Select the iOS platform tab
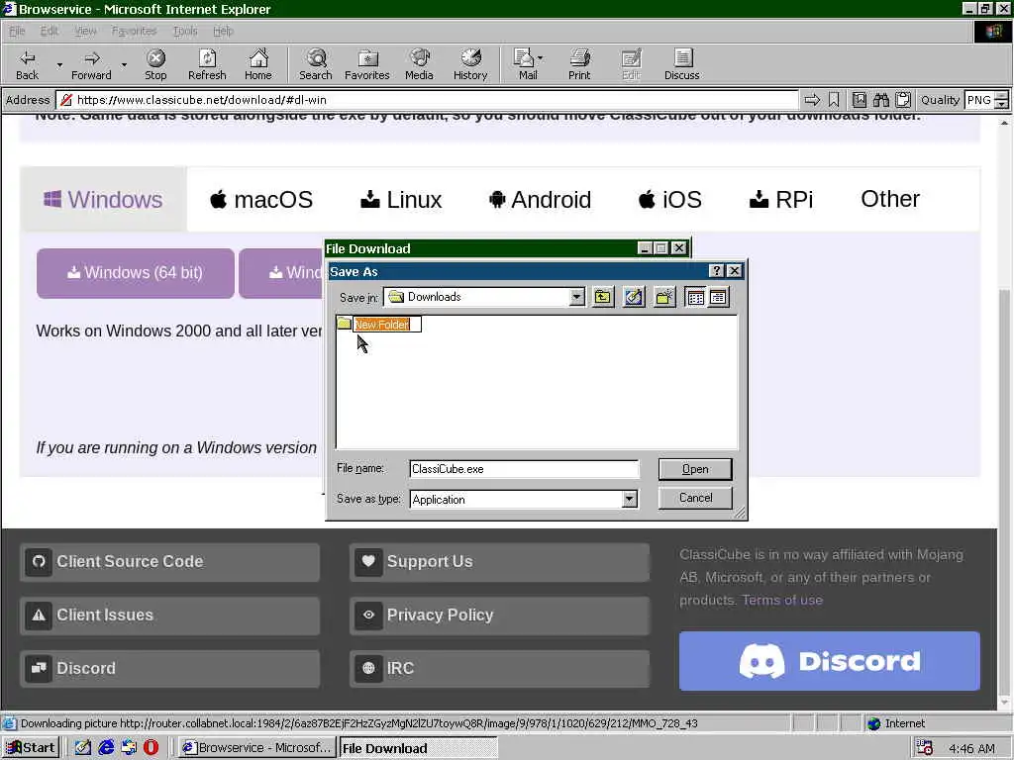Viewport: 1014px width, 760px height. pos(670,199)
